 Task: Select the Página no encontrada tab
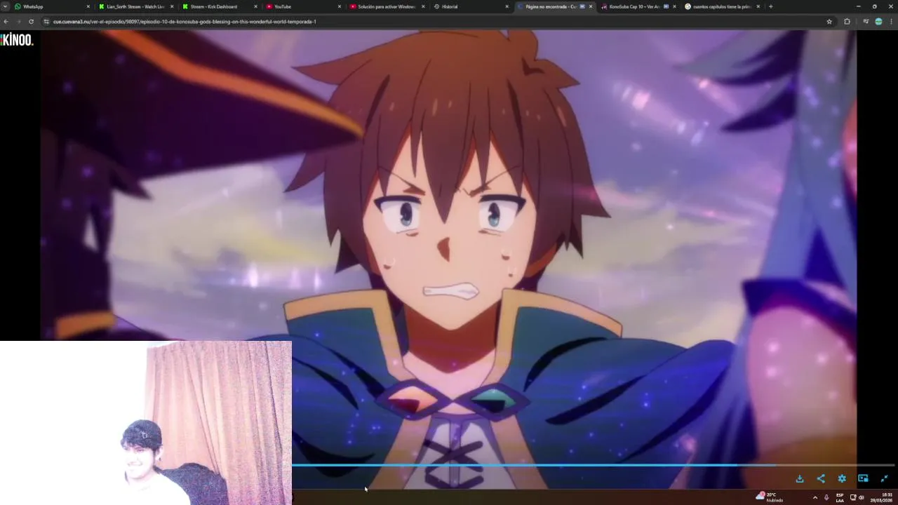pyautogui.click(x=554, y=6)
